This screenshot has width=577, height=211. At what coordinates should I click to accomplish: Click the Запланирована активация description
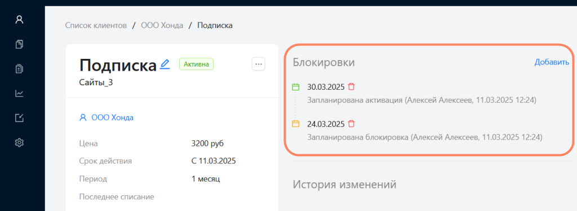[421, 100]
